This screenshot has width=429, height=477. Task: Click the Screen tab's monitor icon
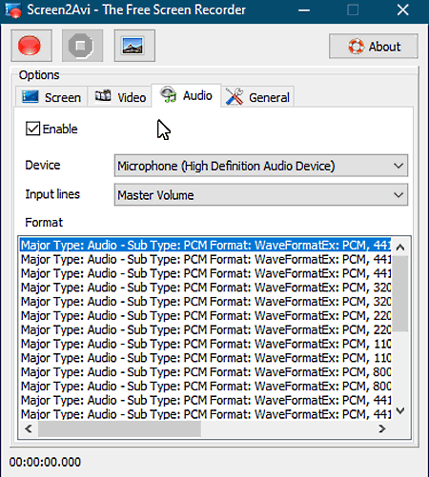(31, 96)
